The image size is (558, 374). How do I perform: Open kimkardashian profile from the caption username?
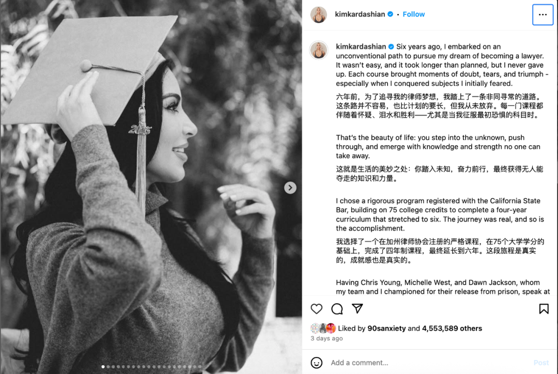click(x=361, y=46)
